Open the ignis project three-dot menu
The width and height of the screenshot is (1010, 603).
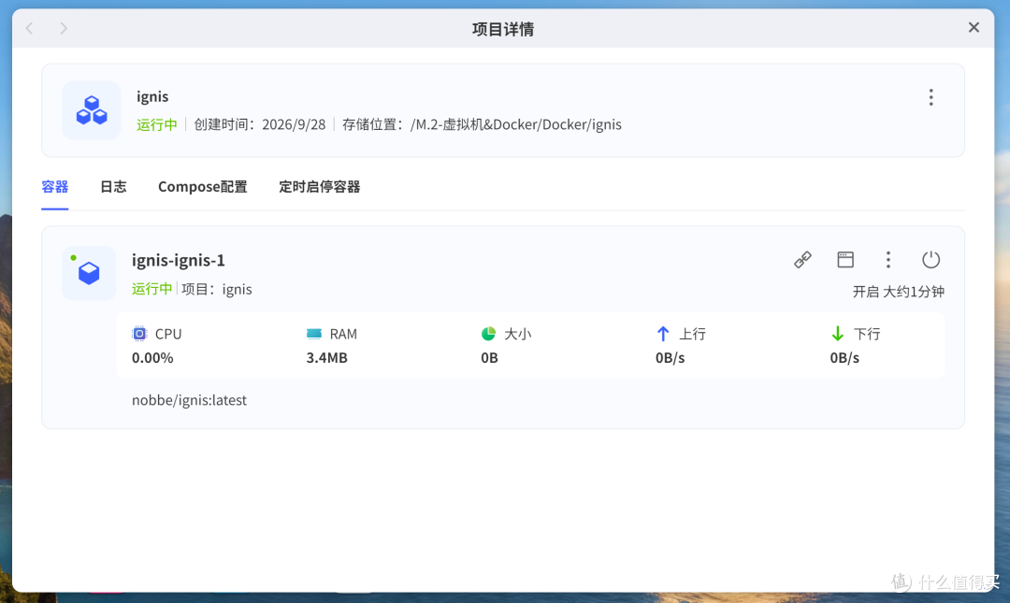pos(931,97)
